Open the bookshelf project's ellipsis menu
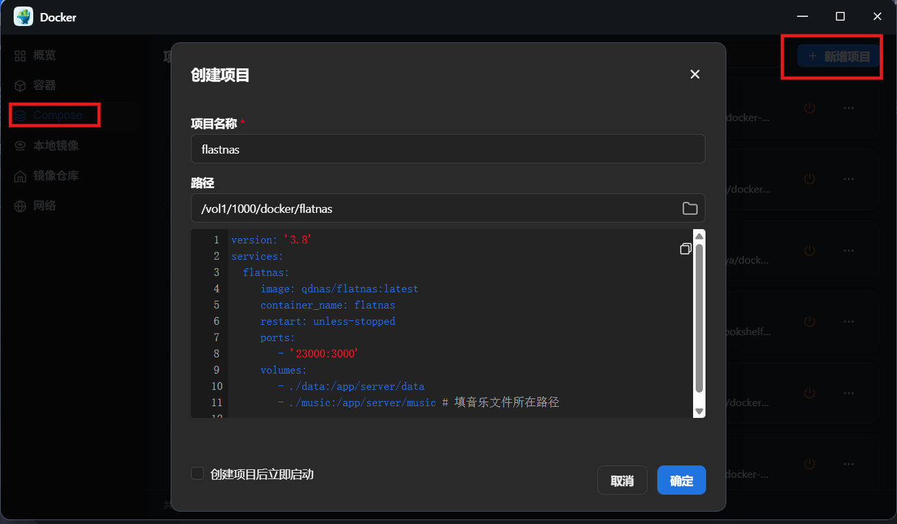 tap(849, 321)
